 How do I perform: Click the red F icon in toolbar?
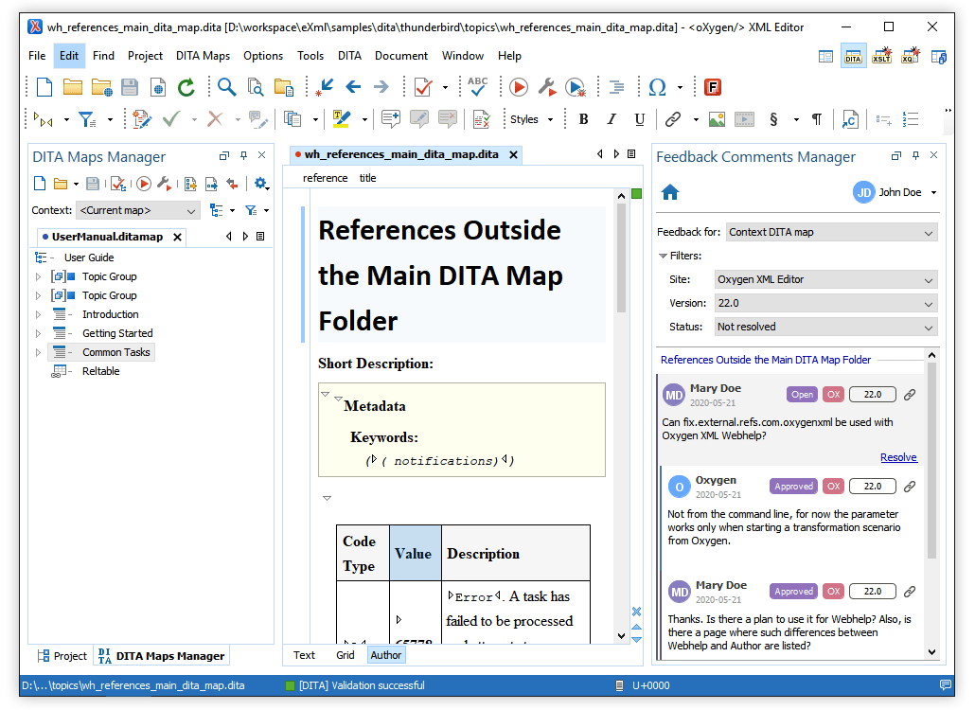pos(712,87)
